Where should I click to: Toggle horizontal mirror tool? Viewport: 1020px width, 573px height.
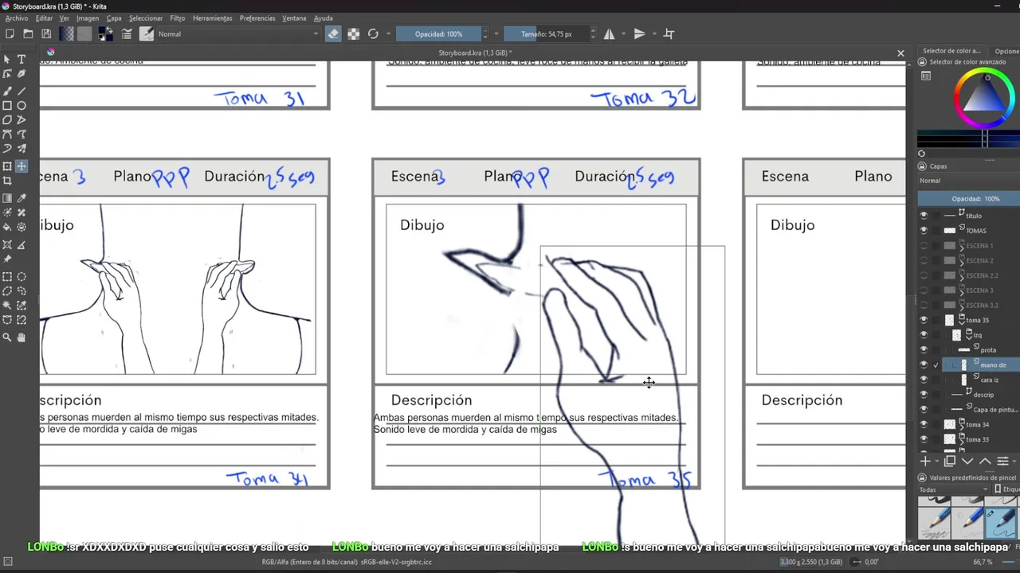pyautogui.click(x=609, y=34)
